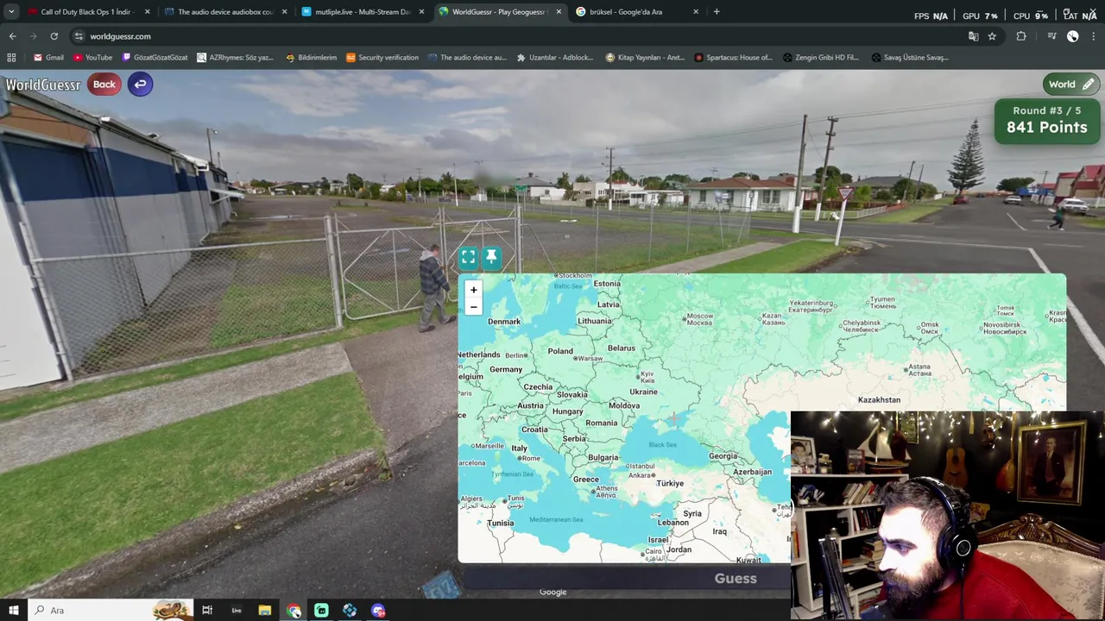Submit with the Guess button

tap(736, 579)
